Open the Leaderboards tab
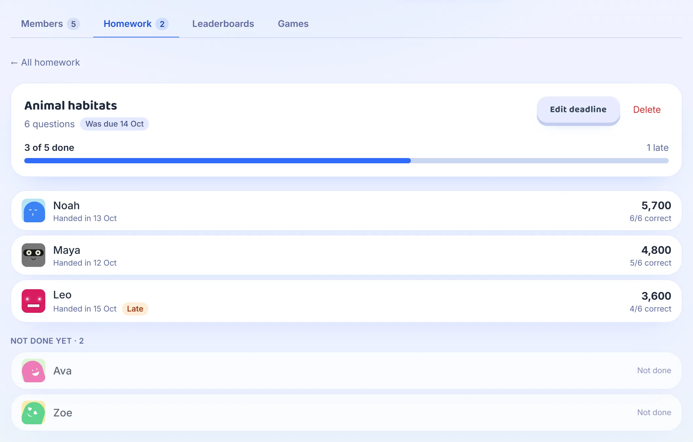This screenshot has width=693, height=442. [x=223, y=24]
